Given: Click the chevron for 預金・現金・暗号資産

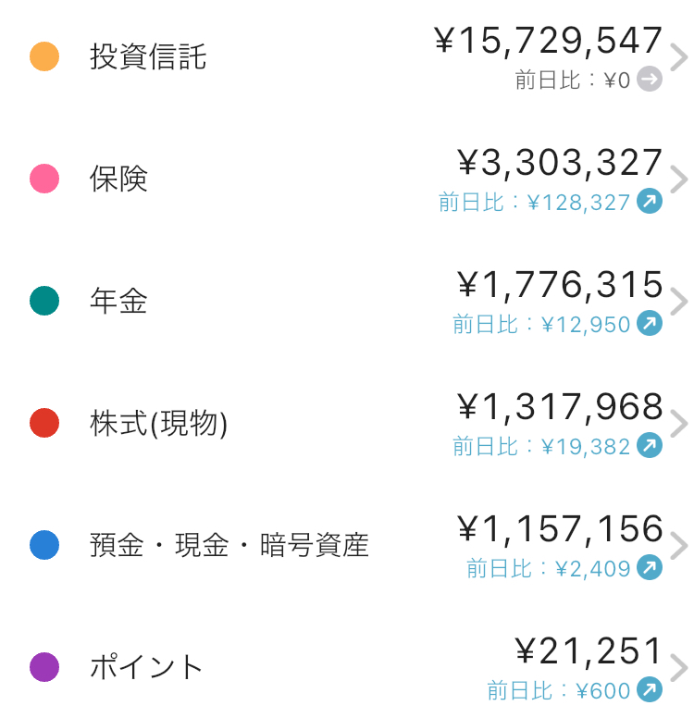Looking at the screenshot, I should pos(679,546).
